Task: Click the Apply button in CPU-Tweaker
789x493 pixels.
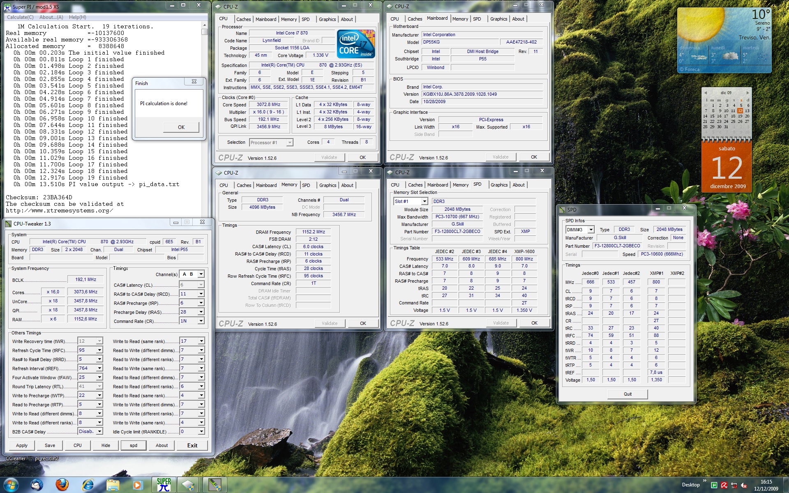Action: [x=22, y=445]
